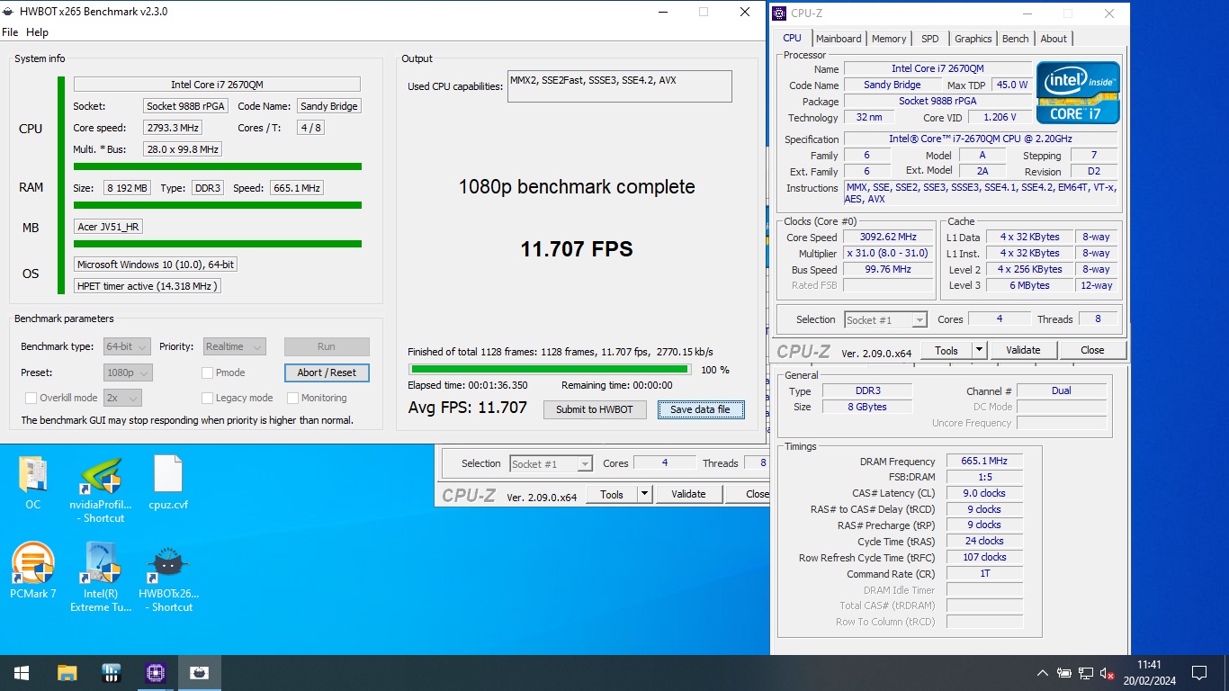Screen dimensions: 1229x691
Task: Click the Multiplier x 31.0 value in CPU-Z
Action: pos(888,254)
